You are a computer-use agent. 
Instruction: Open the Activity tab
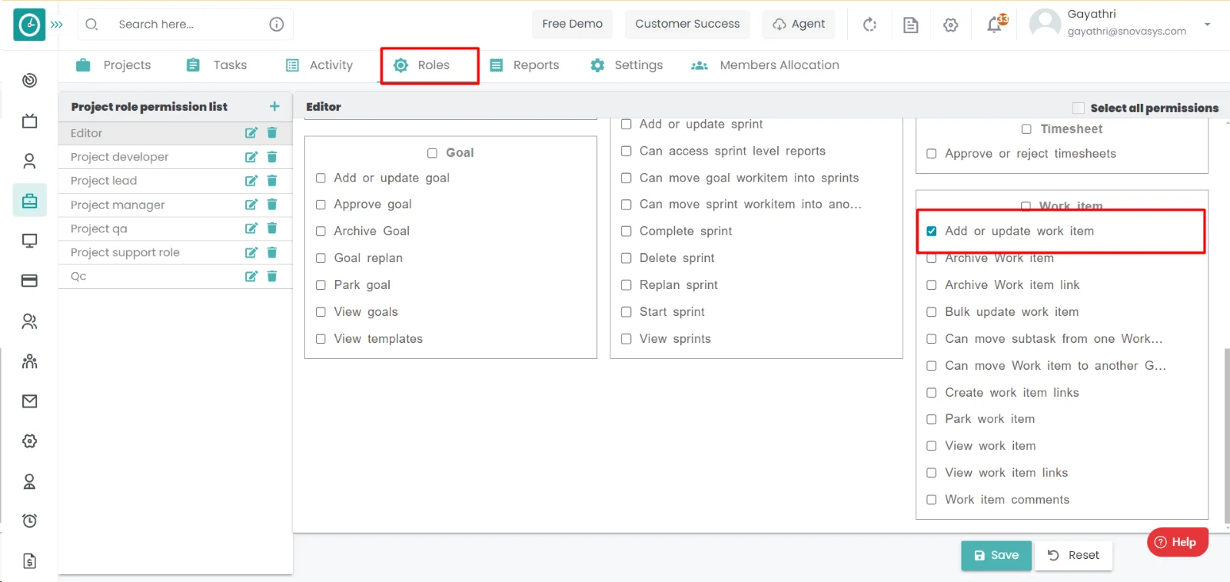point(319,65)
